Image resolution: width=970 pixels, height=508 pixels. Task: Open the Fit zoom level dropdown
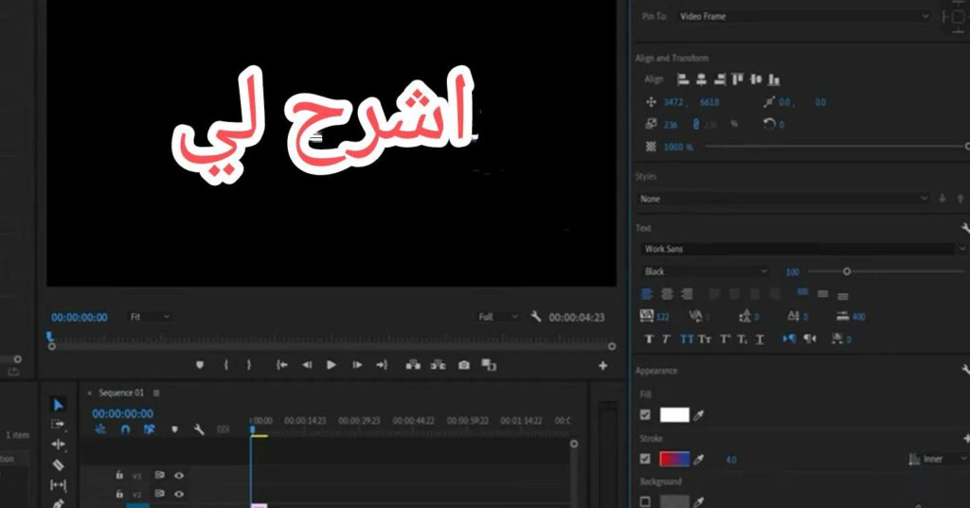pos(149,317)
